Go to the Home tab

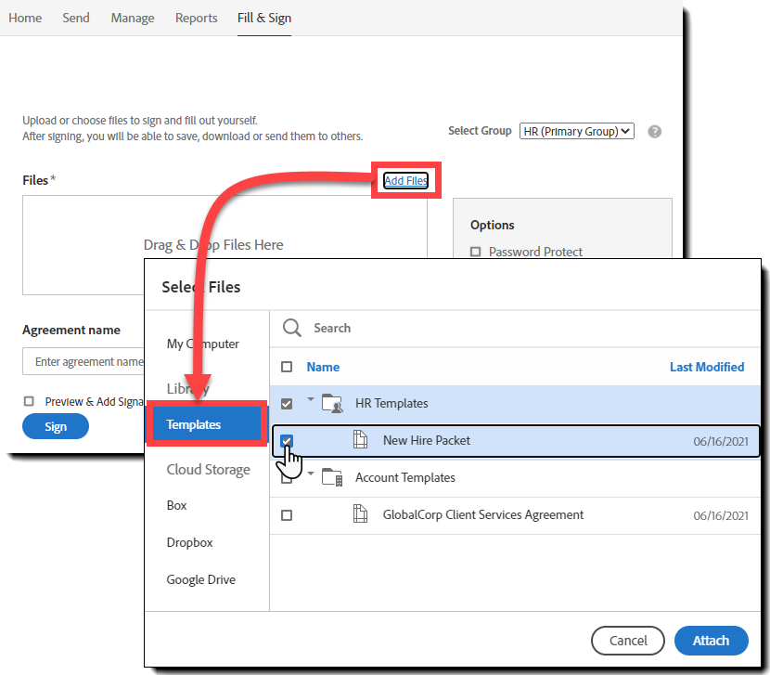pyautogui.click(x=25, y=19)
